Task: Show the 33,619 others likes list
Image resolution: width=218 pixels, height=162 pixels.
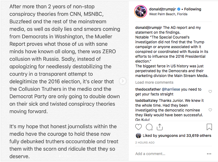Action: click(199, 136)
